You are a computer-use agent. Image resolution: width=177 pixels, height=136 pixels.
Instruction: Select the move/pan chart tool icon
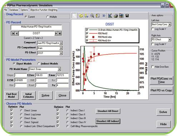pyautogui.click(x=86, y=16)
